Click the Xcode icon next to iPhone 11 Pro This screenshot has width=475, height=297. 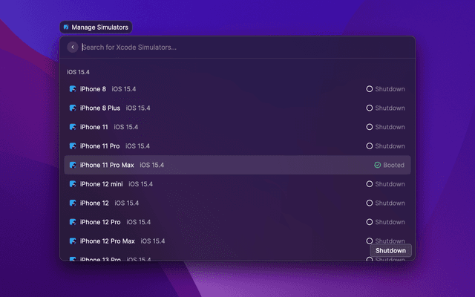[73, 146]
